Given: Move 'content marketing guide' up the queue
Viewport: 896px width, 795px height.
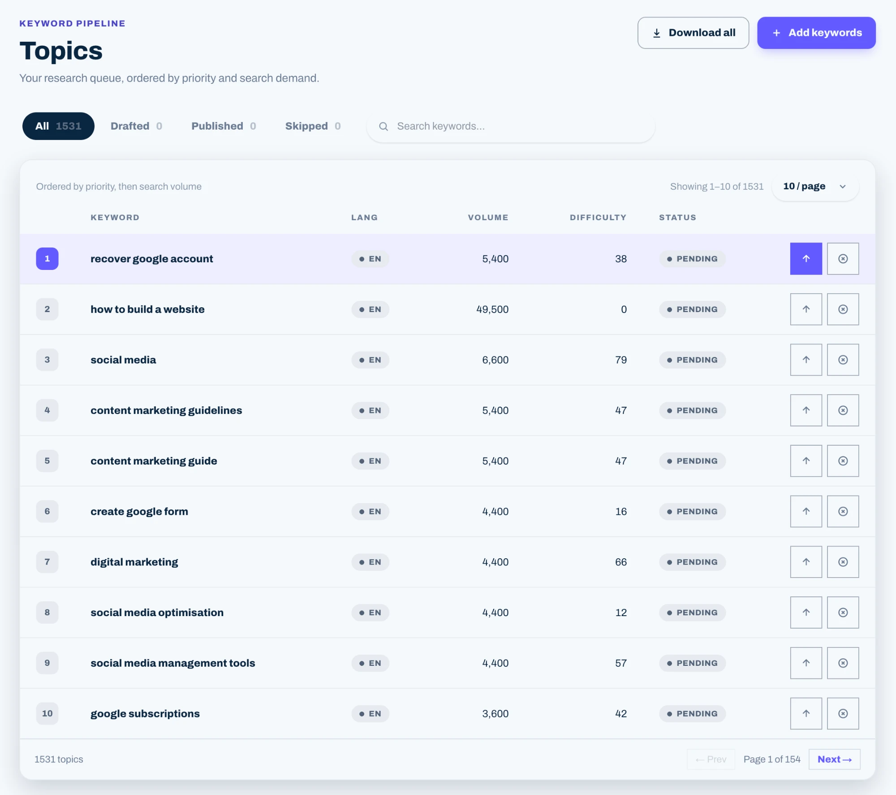Looking at the screenshot, I should 806,461.
